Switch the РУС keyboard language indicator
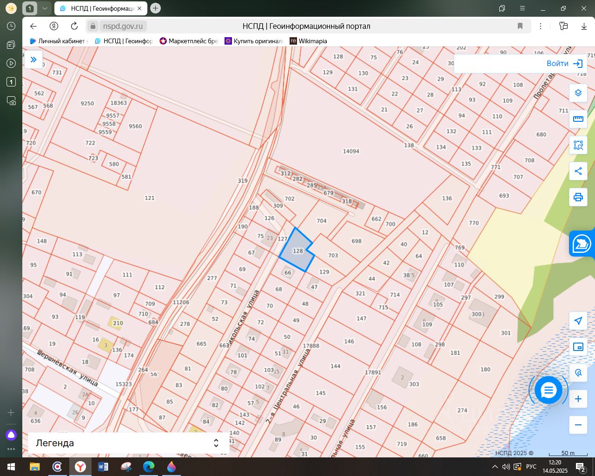Viewport: 595px width, 476px height. 531,467
